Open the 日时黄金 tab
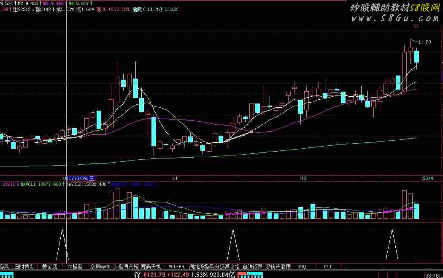 [24, 267]
